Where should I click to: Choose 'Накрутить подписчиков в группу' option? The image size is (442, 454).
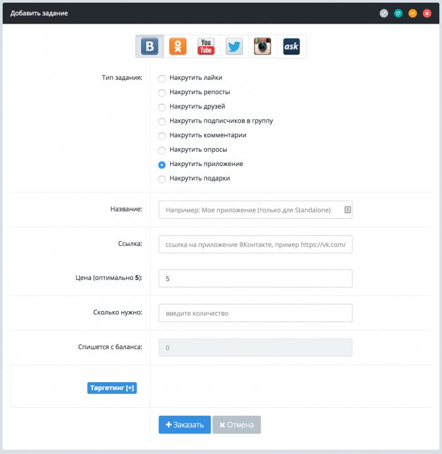[162, 121]
